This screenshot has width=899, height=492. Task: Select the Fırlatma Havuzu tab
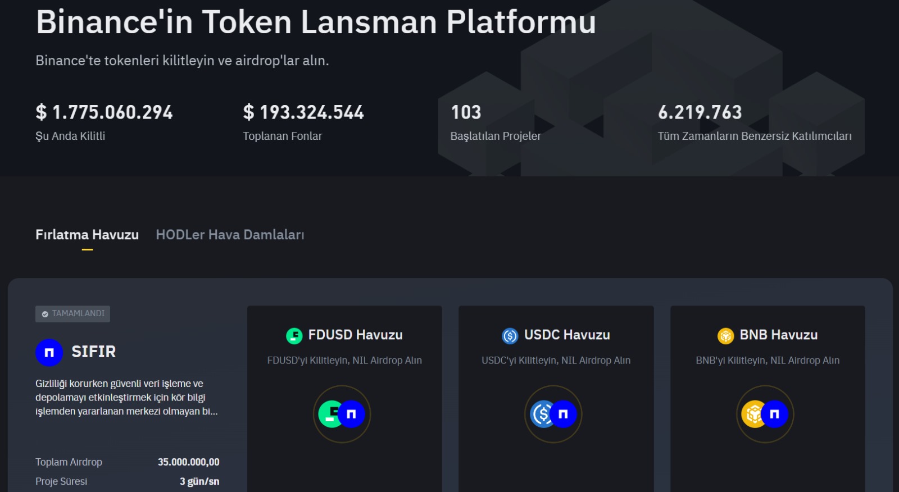coord(87,235)
